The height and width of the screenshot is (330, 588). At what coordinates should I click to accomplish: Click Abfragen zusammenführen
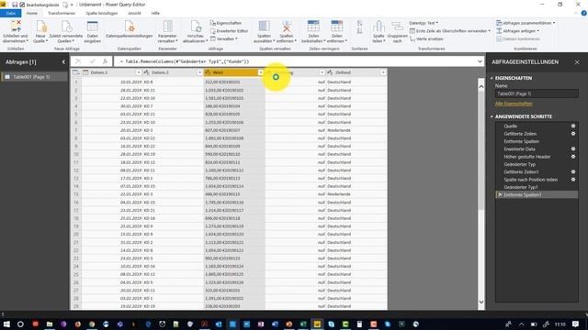click(x=525, y=23)
